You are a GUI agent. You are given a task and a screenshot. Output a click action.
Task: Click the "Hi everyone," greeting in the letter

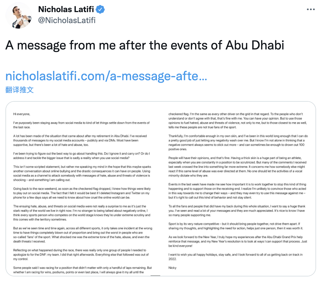click(x=22, y=113)
